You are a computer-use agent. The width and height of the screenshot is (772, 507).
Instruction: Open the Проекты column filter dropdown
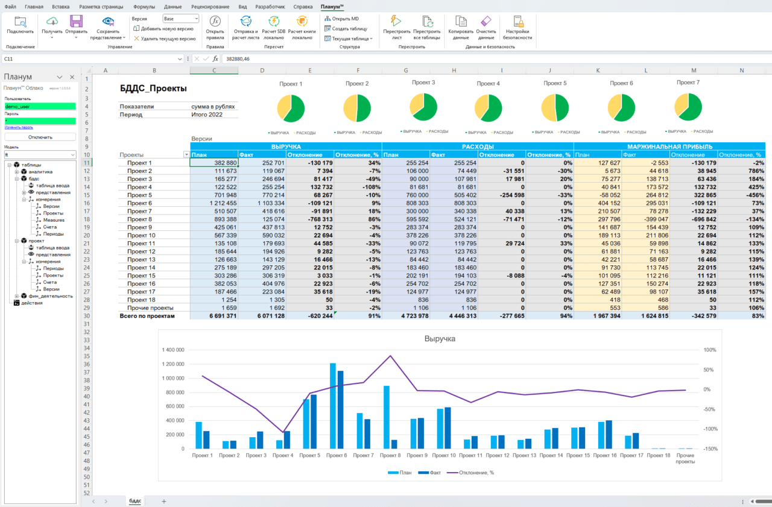tap(186, 155)
